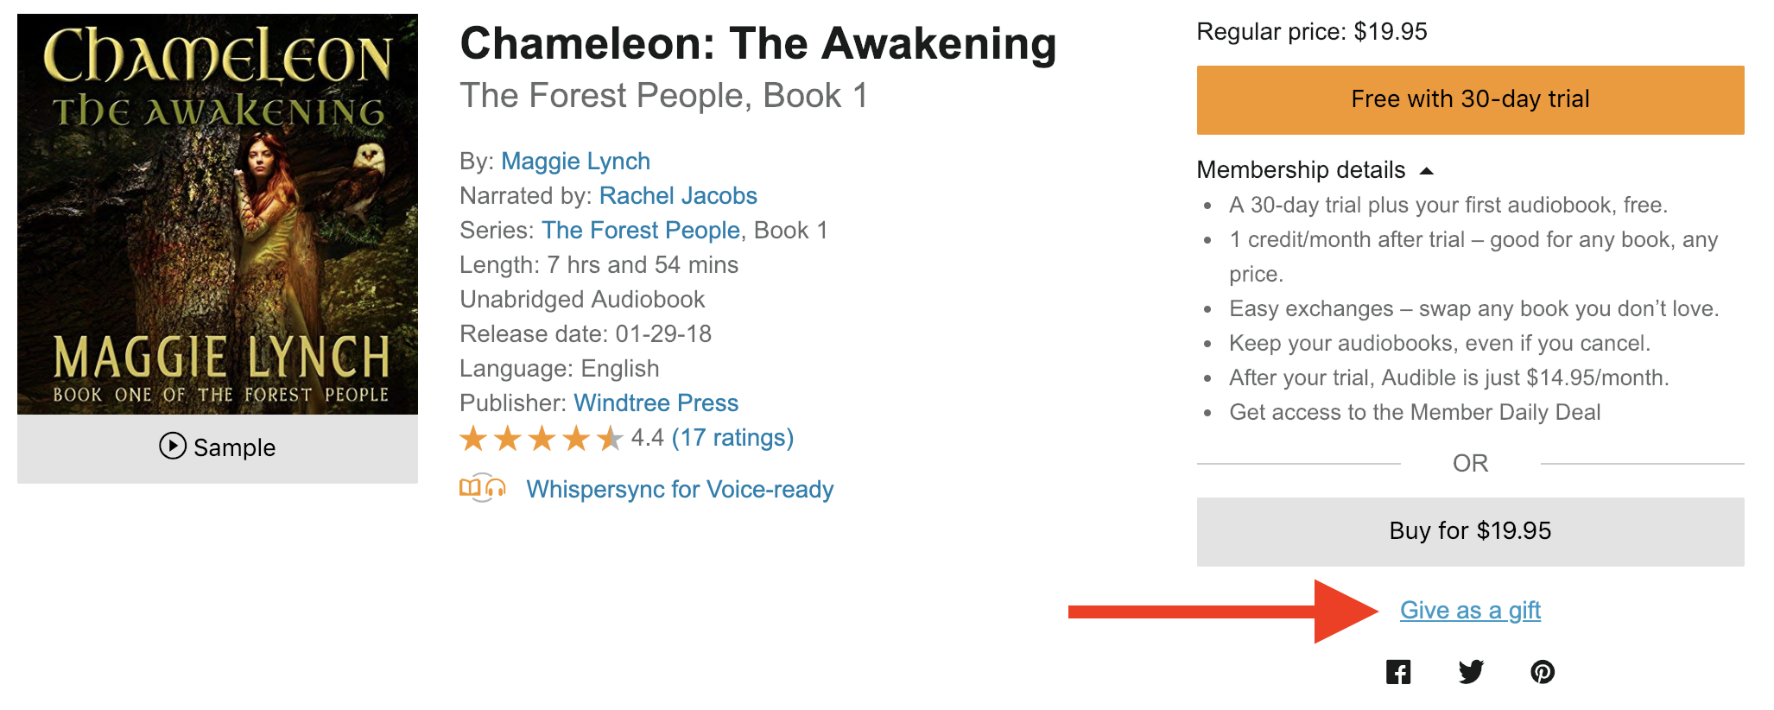
Task: Click the Chameleon book cover image
Action: pos(218,214)
